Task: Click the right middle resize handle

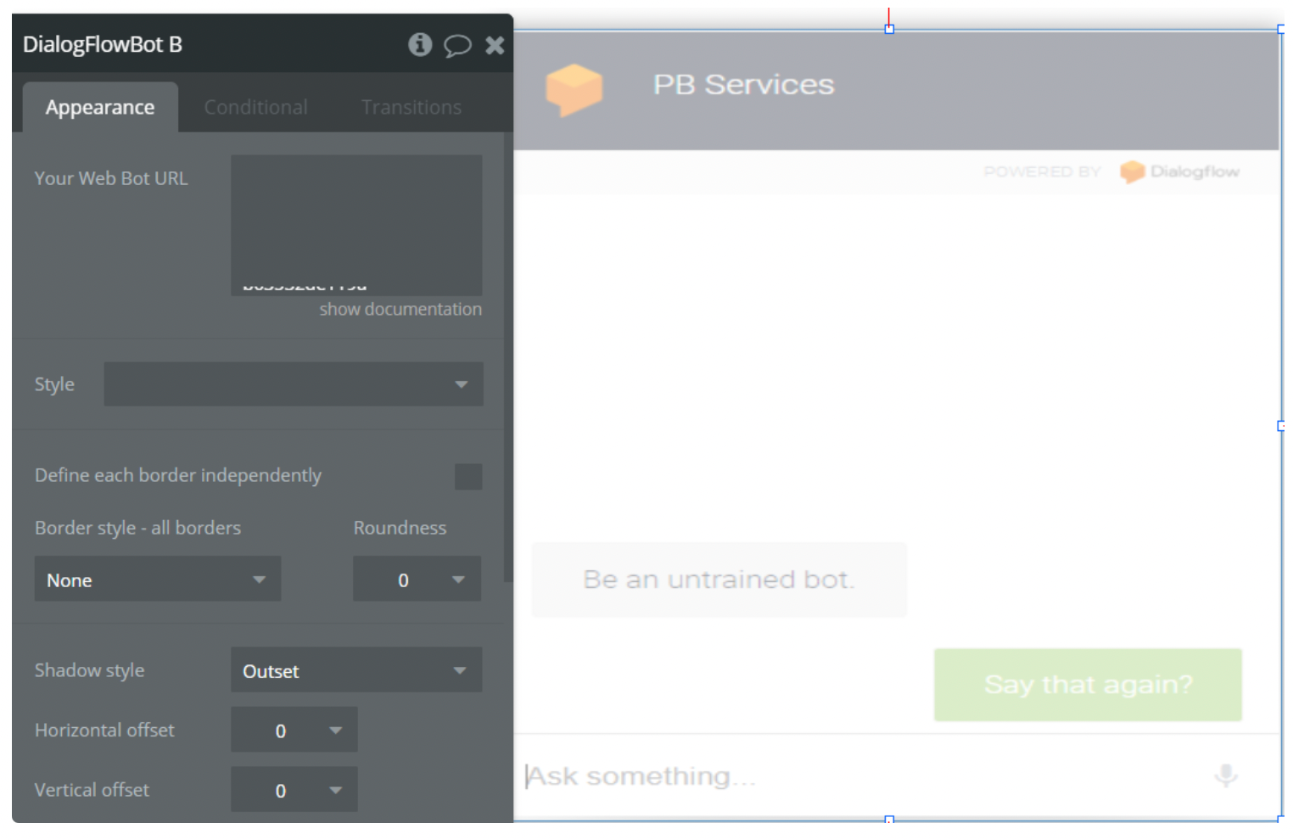Action: (1281, 426)
